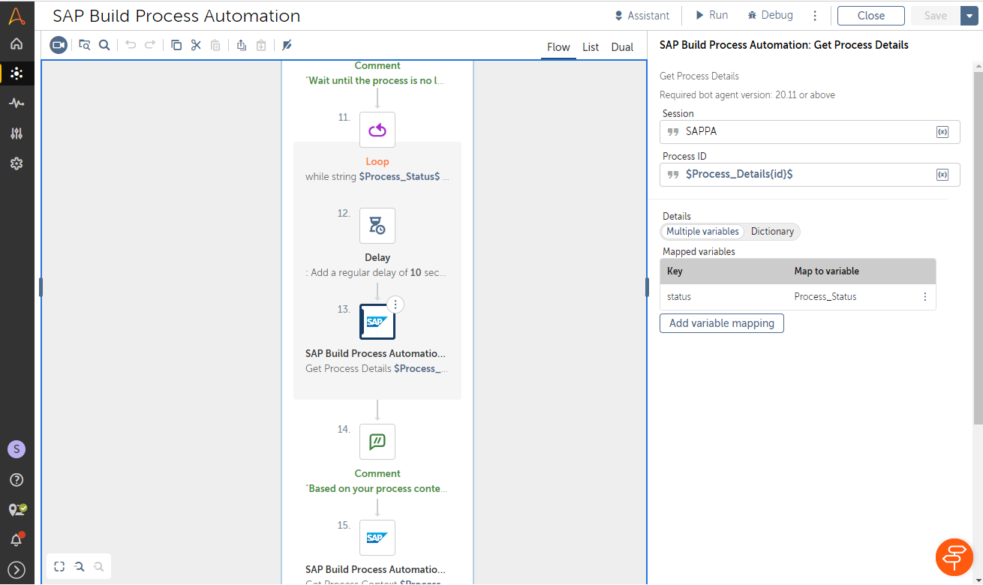
Task: Switch to the Dual view tab
Action: click(x=622, y=47)
